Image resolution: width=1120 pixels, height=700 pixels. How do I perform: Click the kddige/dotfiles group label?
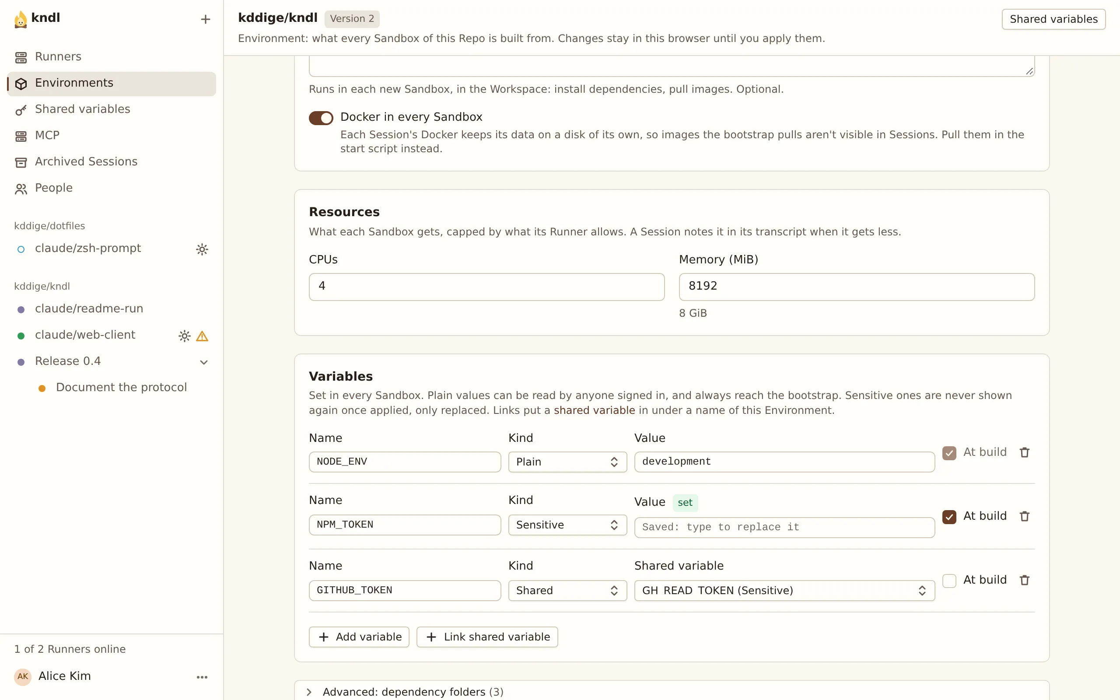tap(49, 226)
